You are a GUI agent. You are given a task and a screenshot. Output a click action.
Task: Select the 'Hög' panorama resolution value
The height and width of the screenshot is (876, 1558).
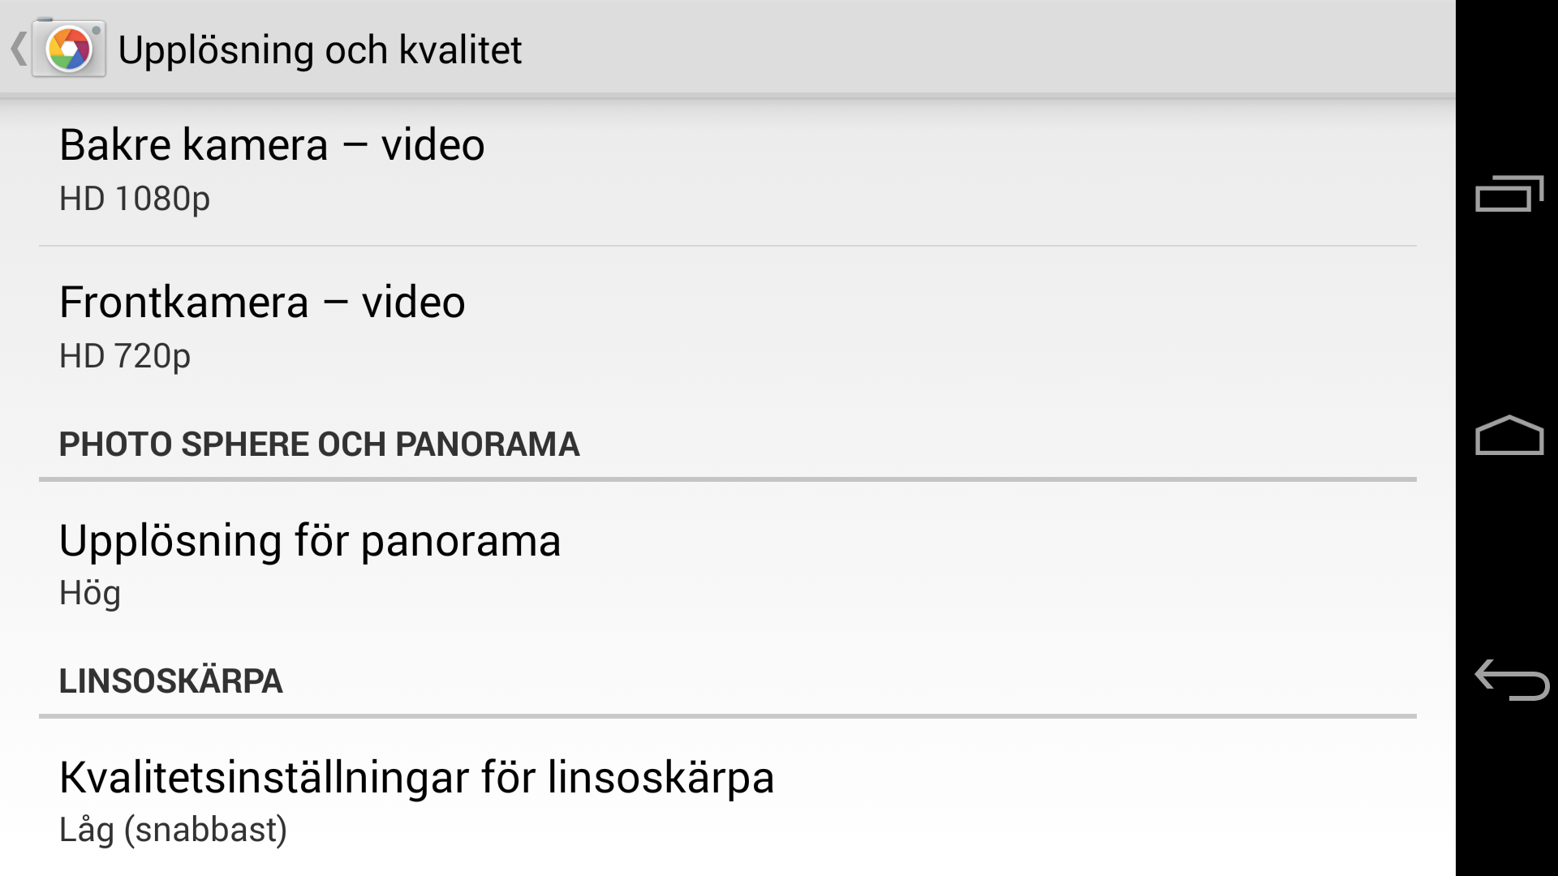point(90,593)
